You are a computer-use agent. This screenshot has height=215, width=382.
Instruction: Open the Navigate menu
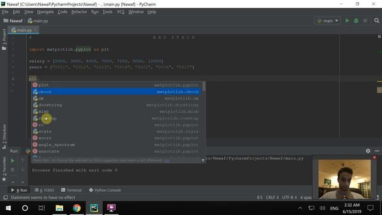point(45,12)
